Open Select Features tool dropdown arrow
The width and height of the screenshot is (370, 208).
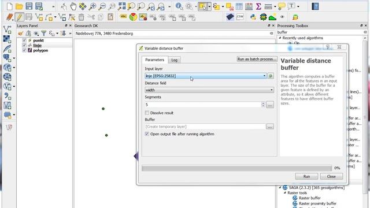point(209,6)
